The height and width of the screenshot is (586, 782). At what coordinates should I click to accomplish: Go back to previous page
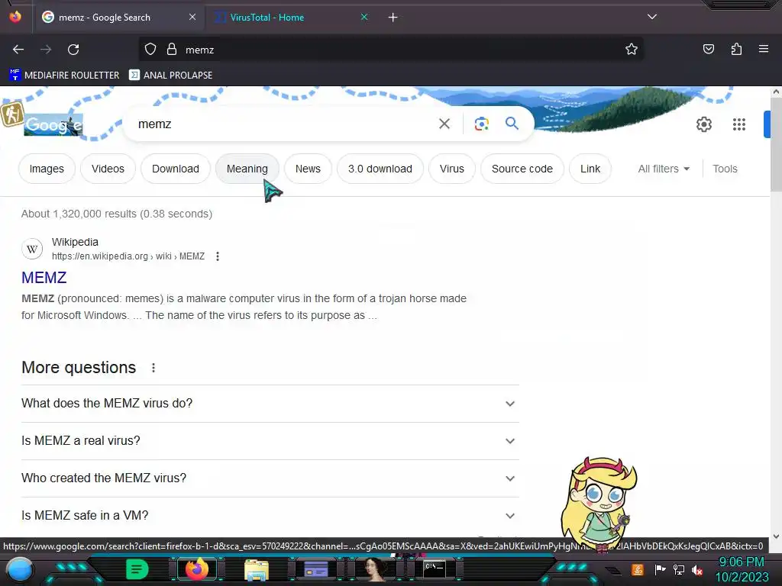18,50
